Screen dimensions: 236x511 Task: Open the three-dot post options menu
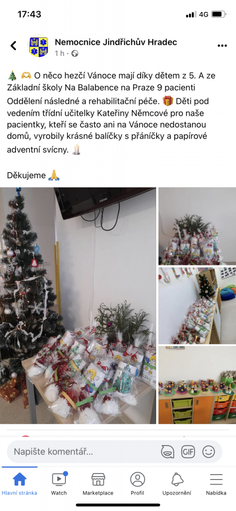222,45
